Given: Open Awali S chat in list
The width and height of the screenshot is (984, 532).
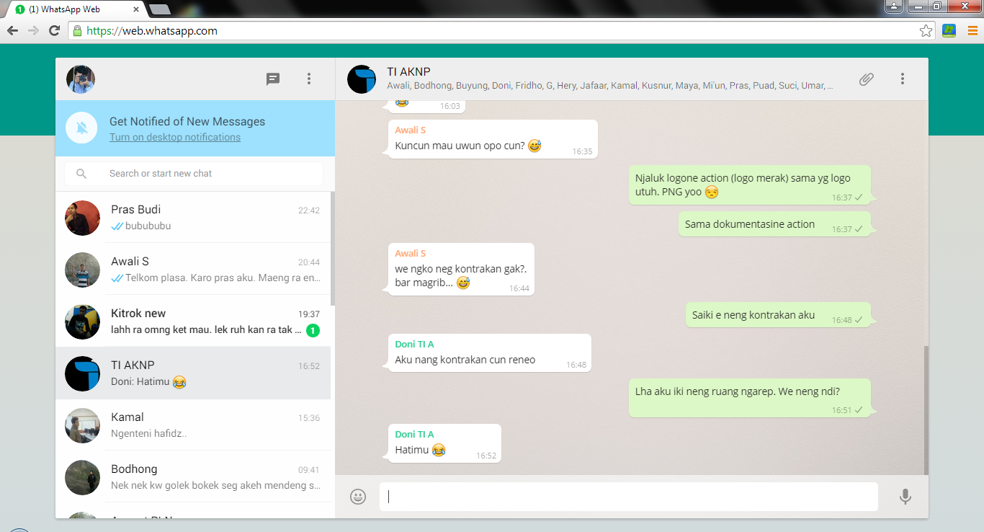Looking at the screenshot, I should pyautogui.click(x=193, y=269).
